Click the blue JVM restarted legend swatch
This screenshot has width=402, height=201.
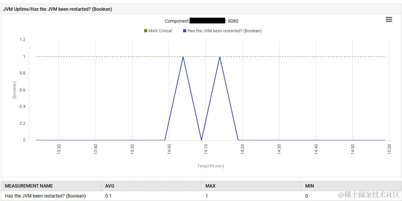[185, 31]
